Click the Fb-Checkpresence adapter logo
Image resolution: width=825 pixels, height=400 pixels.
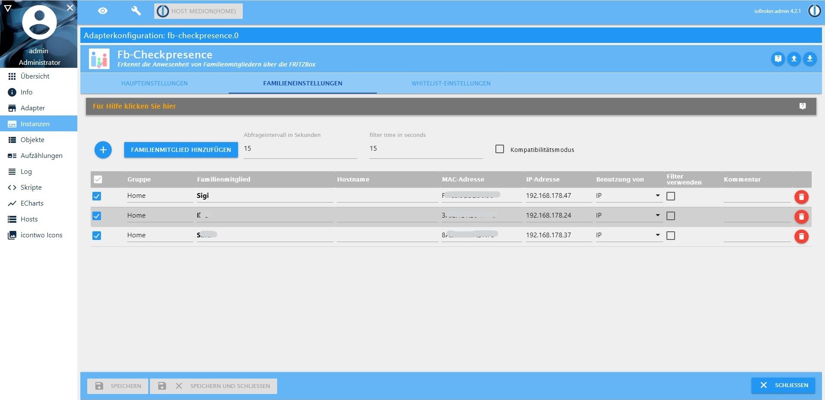(x=99, y=59)
